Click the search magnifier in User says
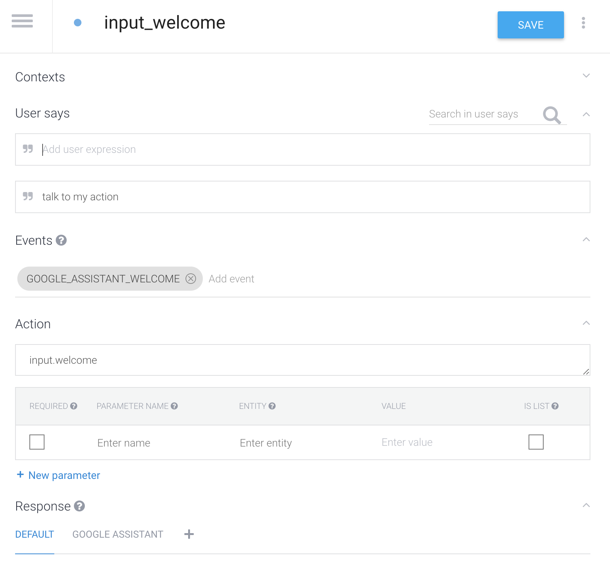 pos(552,115)
